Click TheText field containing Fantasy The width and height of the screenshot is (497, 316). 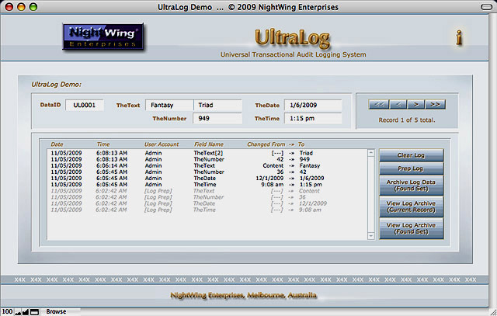pos(169,106)
